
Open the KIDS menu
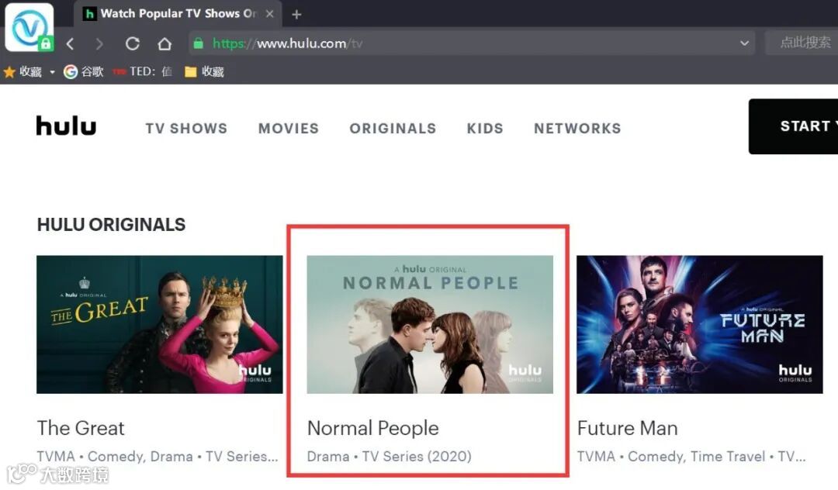click(x=485, y=128)
